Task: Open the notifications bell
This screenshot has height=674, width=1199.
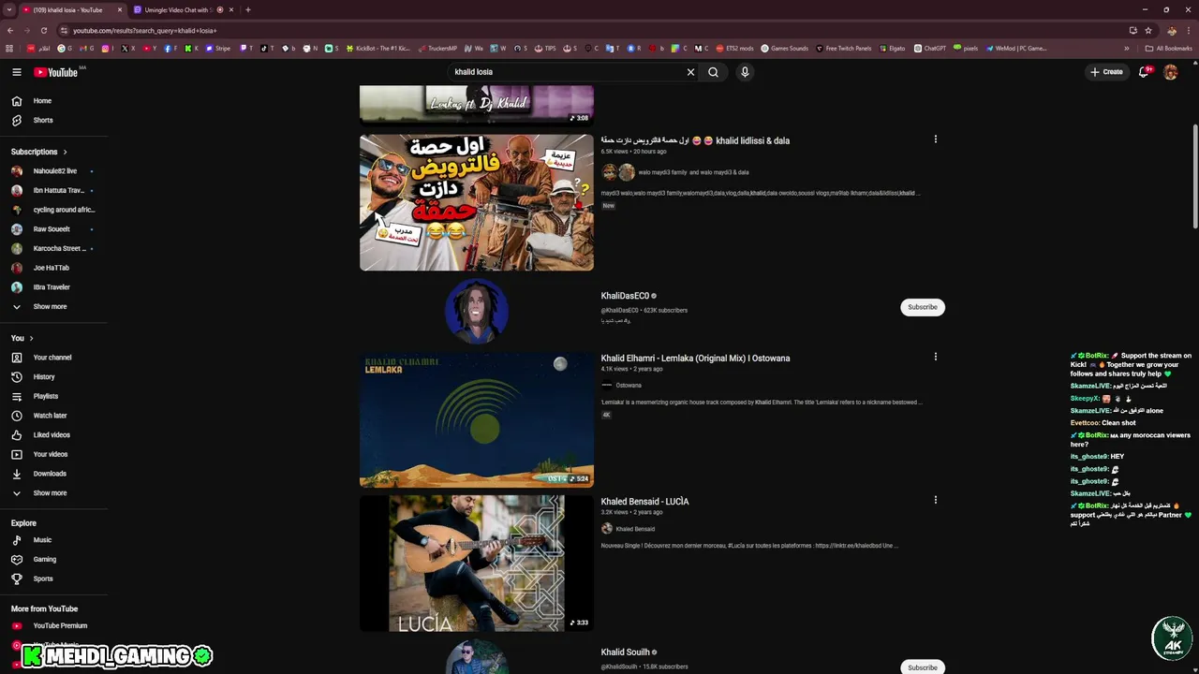Action: 1144,72
